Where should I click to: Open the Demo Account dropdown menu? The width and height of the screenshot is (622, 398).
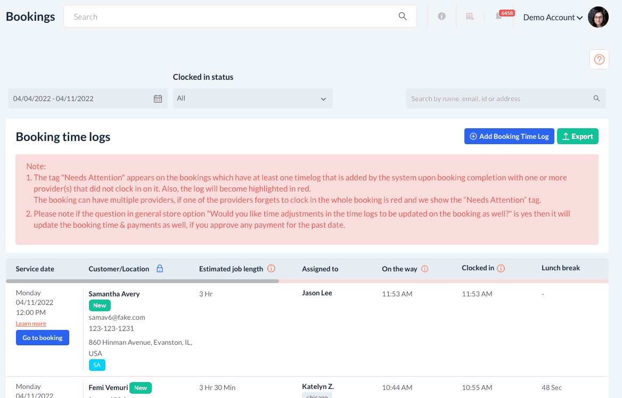click(x=553, y=18)
